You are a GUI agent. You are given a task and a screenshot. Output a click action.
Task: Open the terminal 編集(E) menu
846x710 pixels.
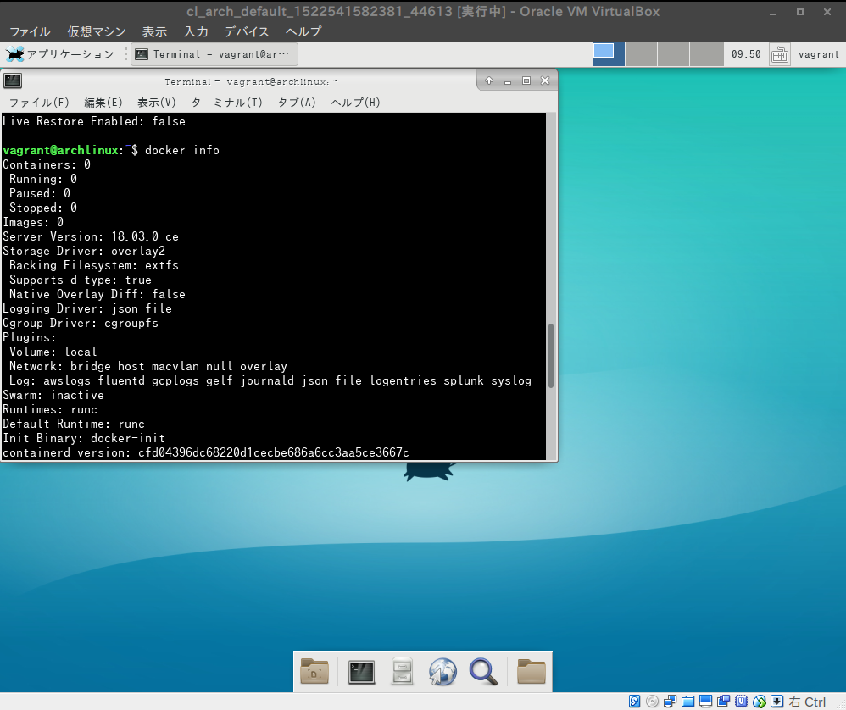(103, 102)
